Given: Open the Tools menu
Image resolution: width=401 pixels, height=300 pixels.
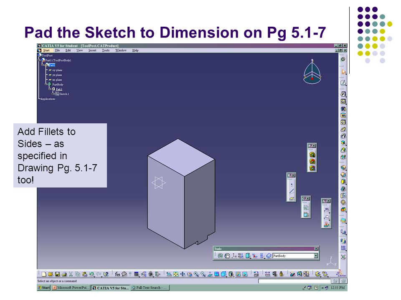Looking at the screenshot, I should click(106, 50).
